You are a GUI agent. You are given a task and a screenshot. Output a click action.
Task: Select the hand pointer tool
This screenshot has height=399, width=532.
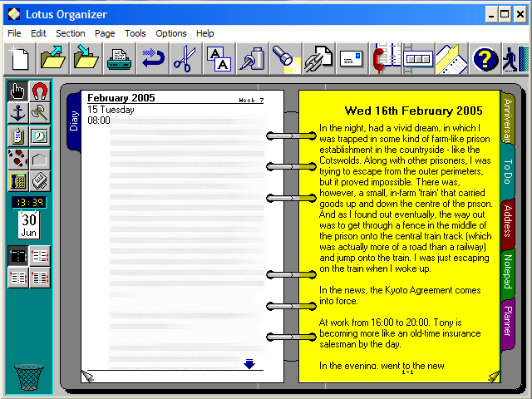(18, 91)
